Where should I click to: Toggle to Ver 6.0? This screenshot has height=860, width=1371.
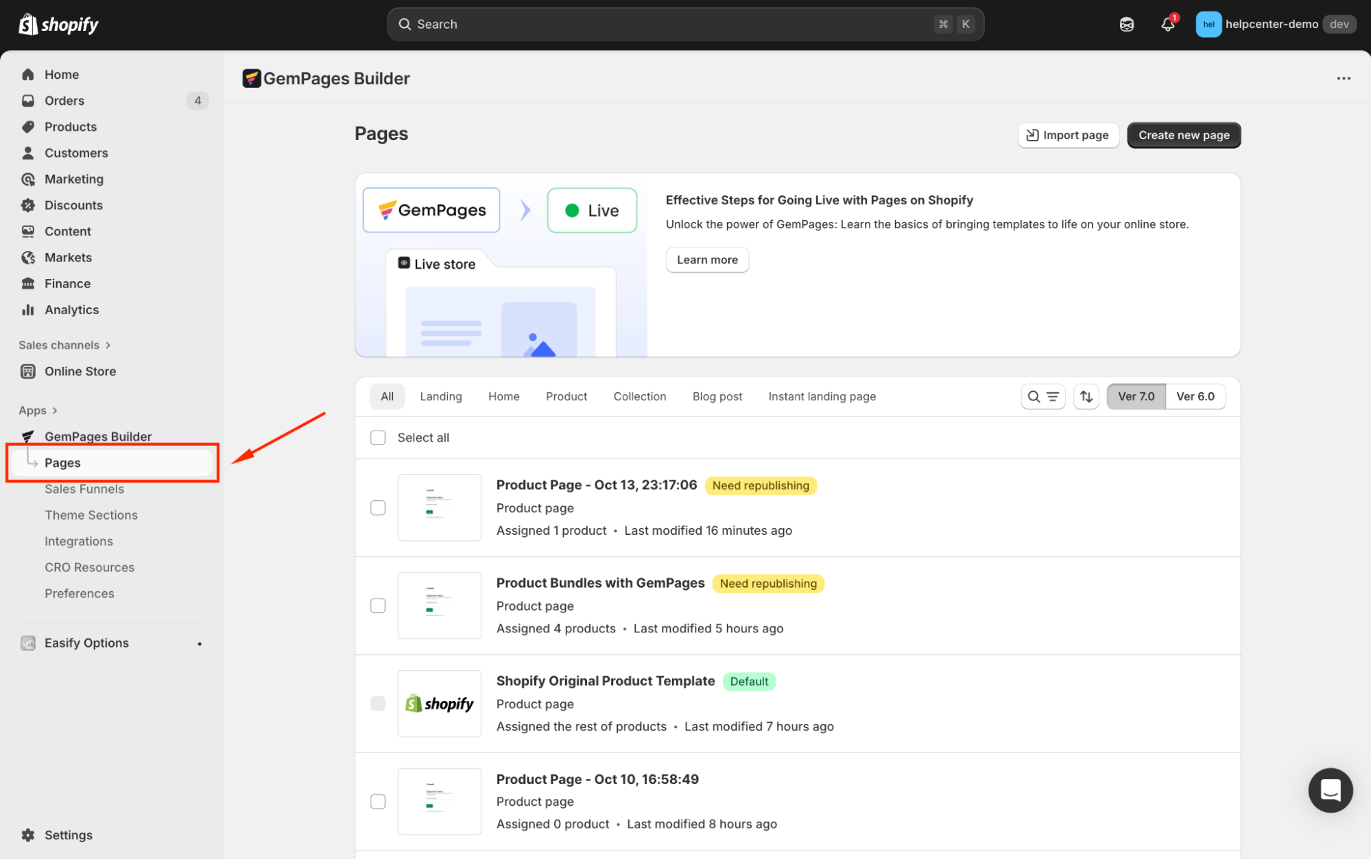click(x=1195, y=396)
